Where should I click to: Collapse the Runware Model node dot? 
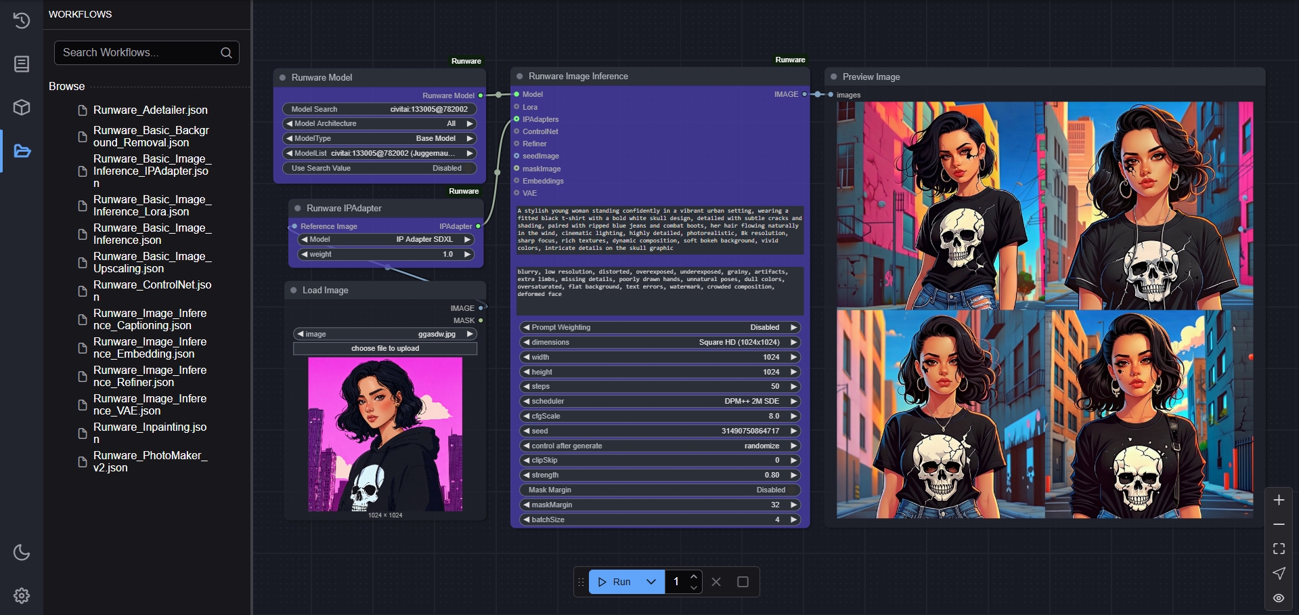(282, 78)
